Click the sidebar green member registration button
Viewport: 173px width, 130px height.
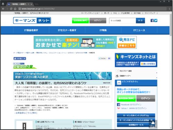pos(126,98)
